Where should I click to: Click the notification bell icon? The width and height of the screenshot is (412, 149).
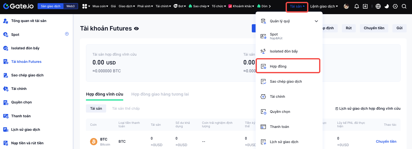(x=357, y=6)
